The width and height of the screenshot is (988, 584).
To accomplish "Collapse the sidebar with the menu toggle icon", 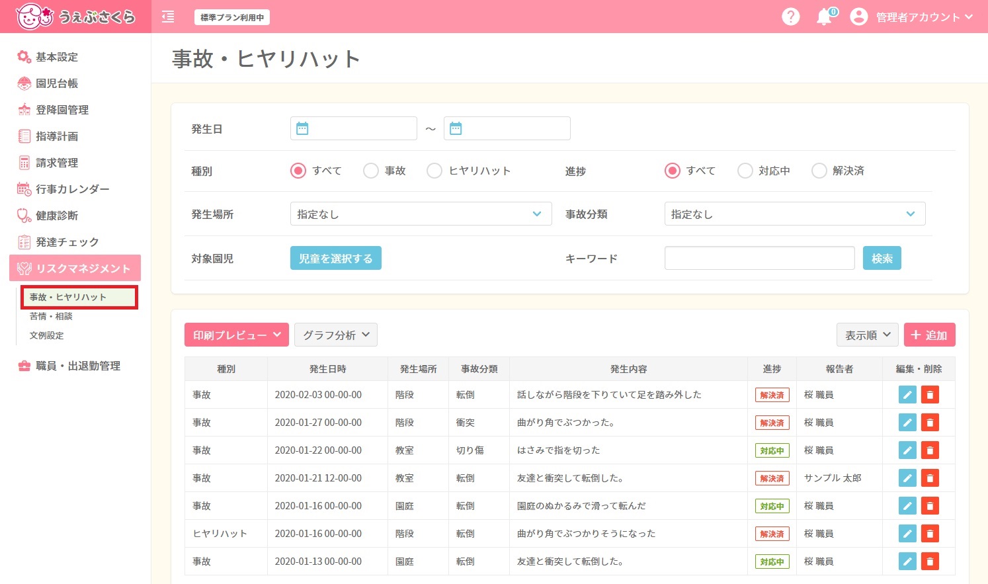I will click(x=168, y=17).
